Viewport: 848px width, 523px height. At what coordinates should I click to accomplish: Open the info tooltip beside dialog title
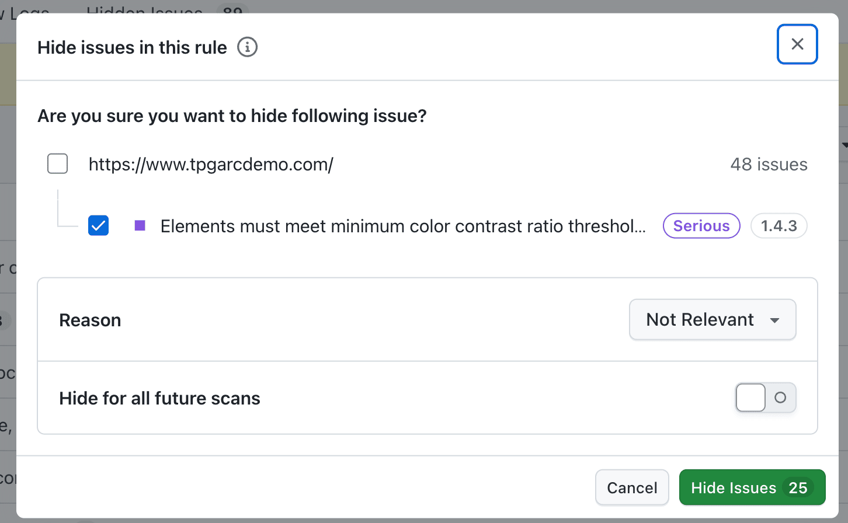point(247,47)
